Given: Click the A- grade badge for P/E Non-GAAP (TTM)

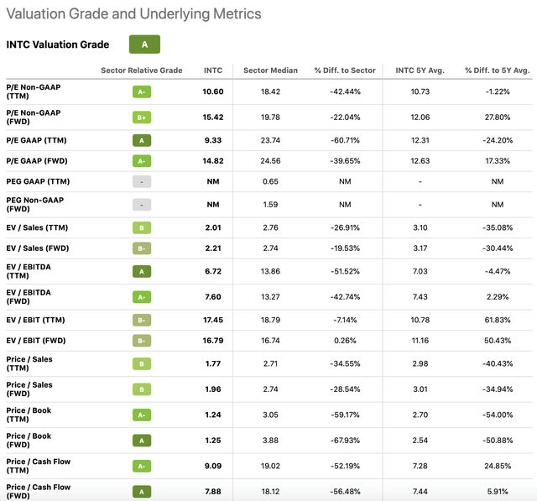Looking at the screenshot, I should (142, 91).
